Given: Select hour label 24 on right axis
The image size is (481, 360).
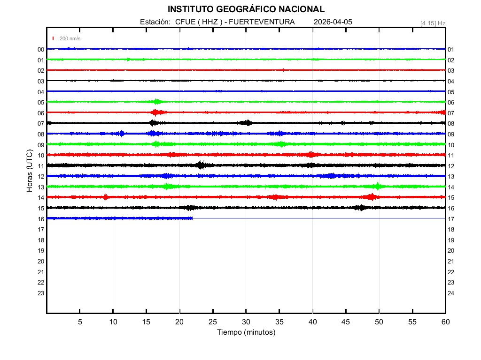Looking at the screenshot, I should pyautogui.click(x=450, y=293).
